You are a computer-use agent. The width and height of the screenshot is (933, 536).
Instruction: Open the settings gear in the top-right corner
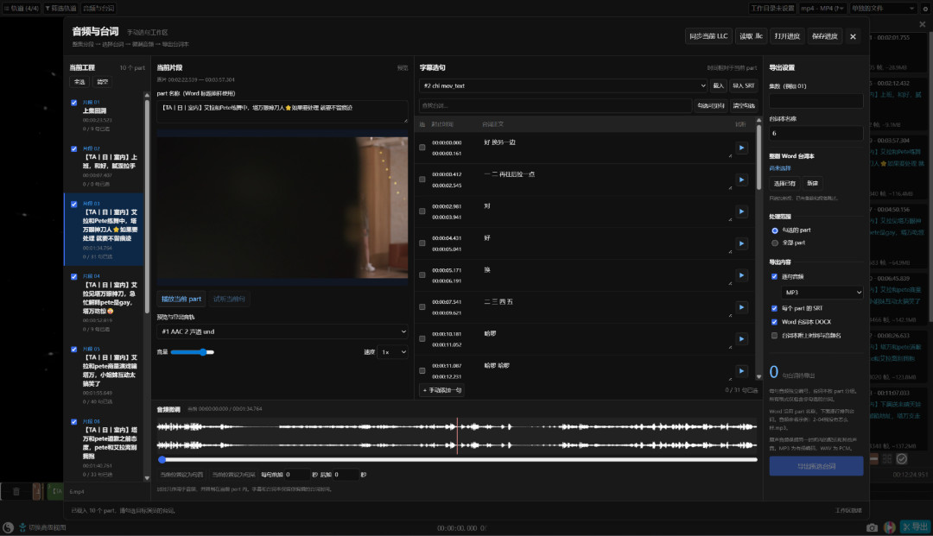coord(925,9)
